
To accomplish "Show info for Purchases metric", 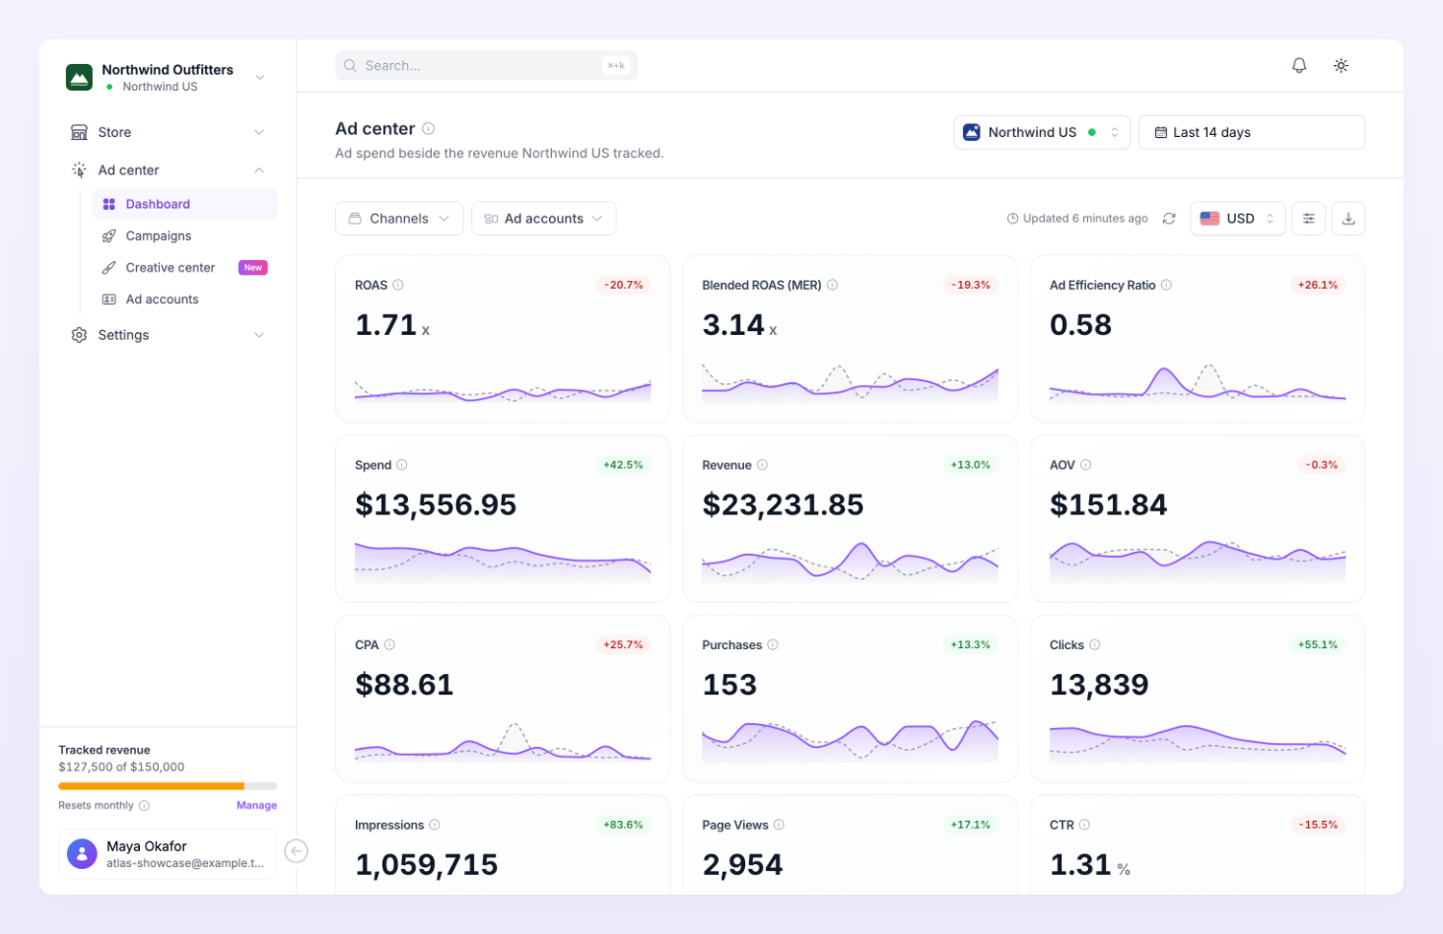I will 773,645.
